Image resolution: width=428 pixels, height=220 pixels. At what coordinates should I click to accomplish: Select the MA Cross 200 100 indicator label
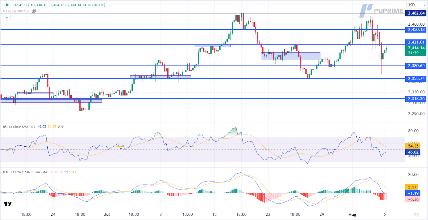(16, 11)
